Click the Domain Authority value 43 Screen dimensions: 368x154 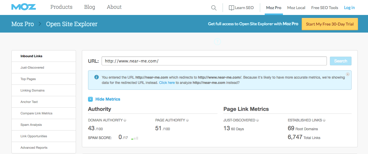91,128
